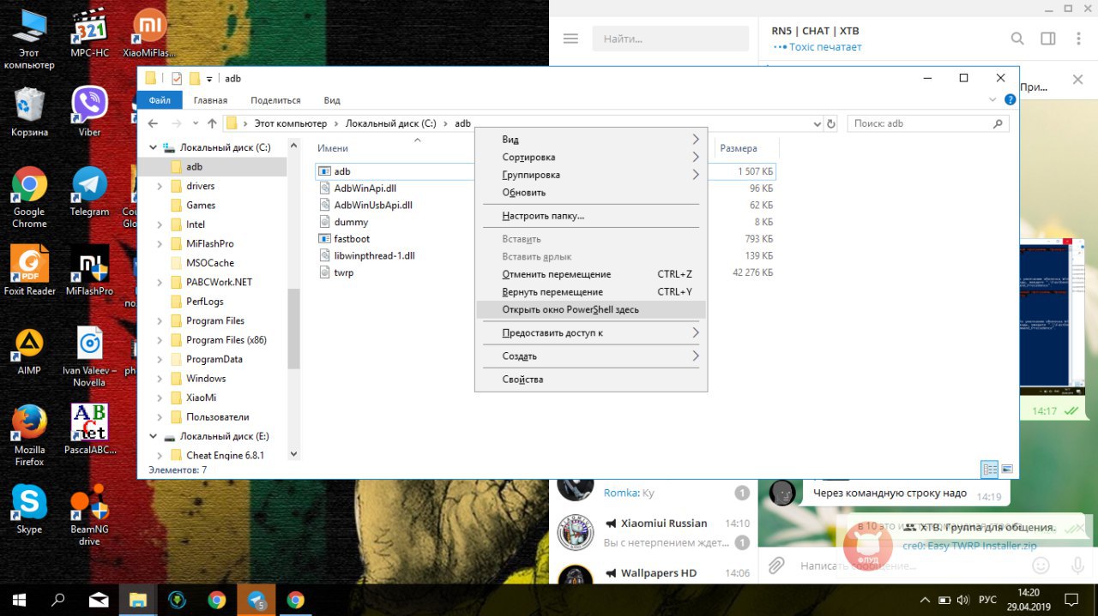This screenshot has height=616, width=1098.
Task: Open Ivan Valeev – Novella audio file
Action: [x=89, y=356]
